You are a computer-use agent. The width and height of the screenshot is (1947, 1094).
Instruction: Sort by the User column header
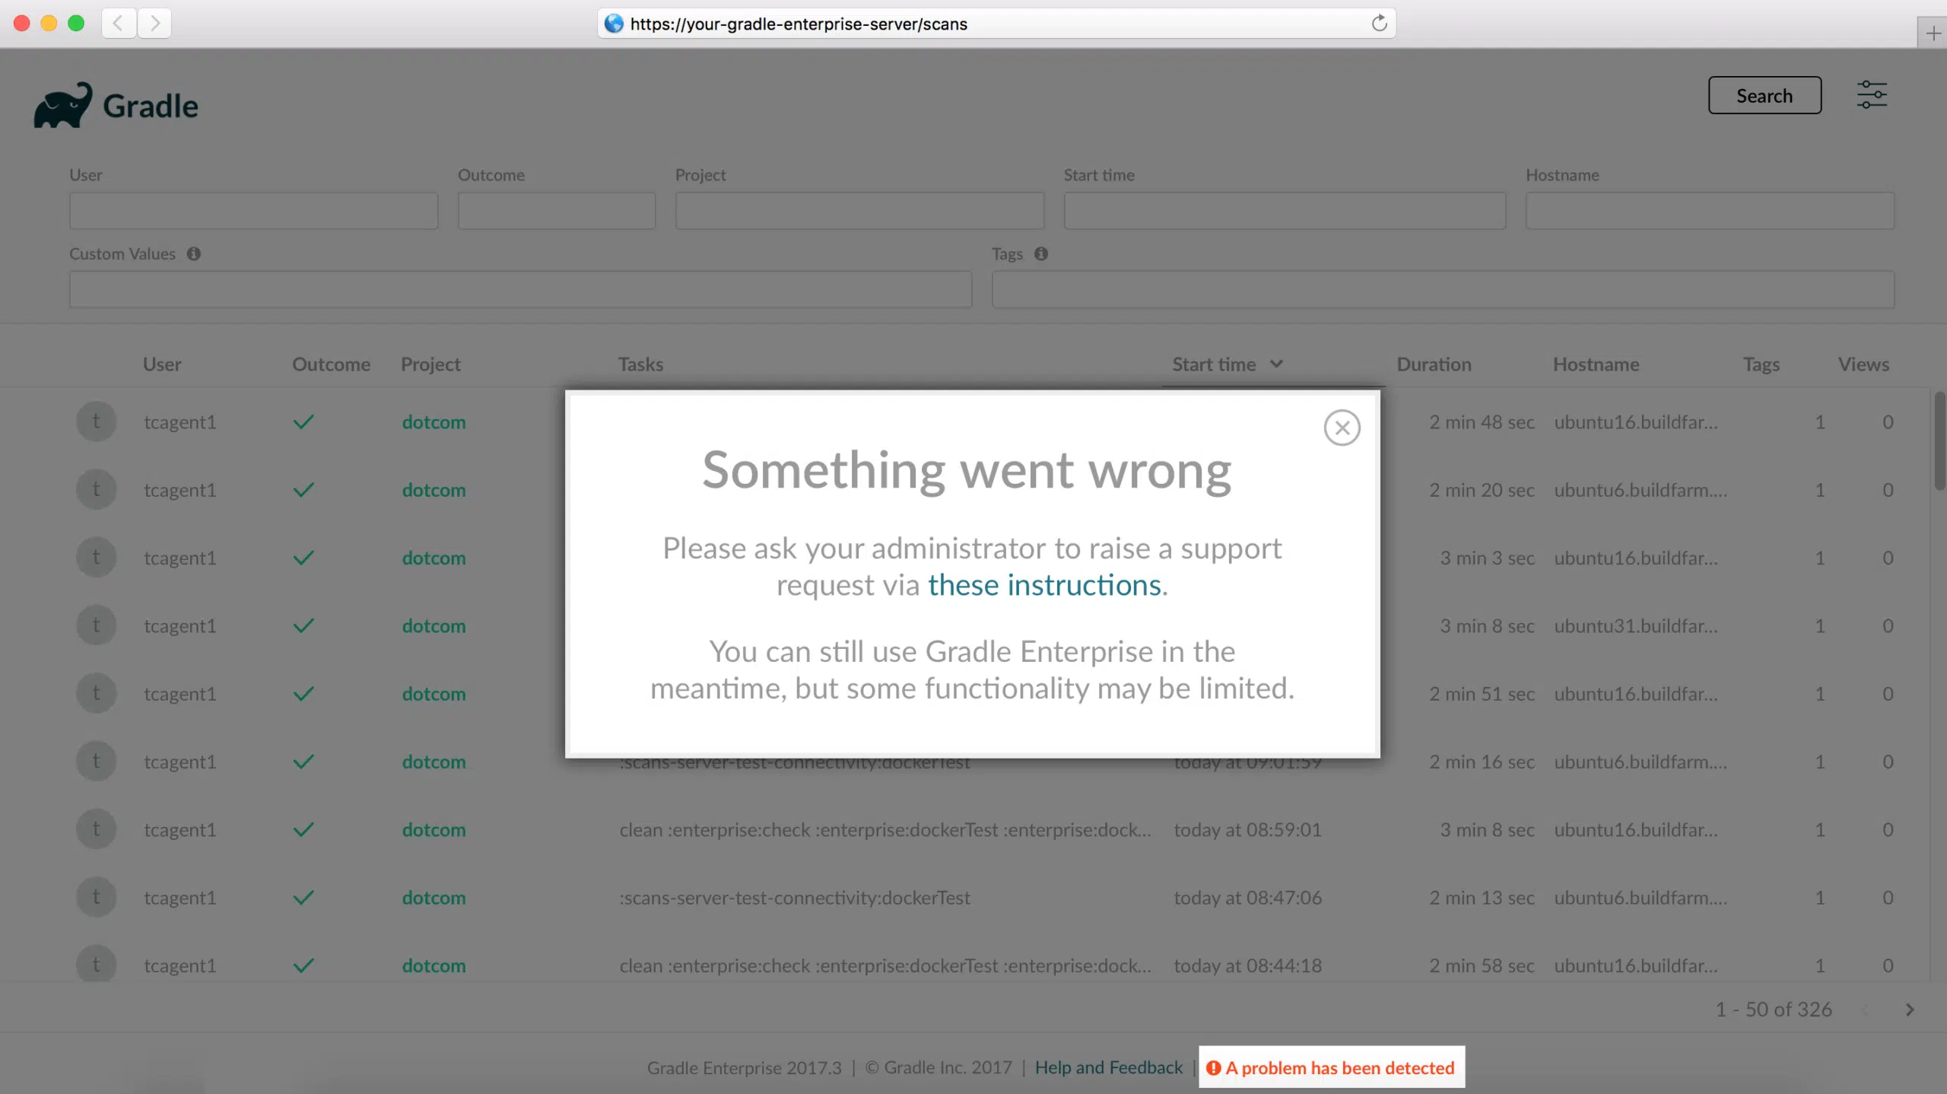point(162,364)
